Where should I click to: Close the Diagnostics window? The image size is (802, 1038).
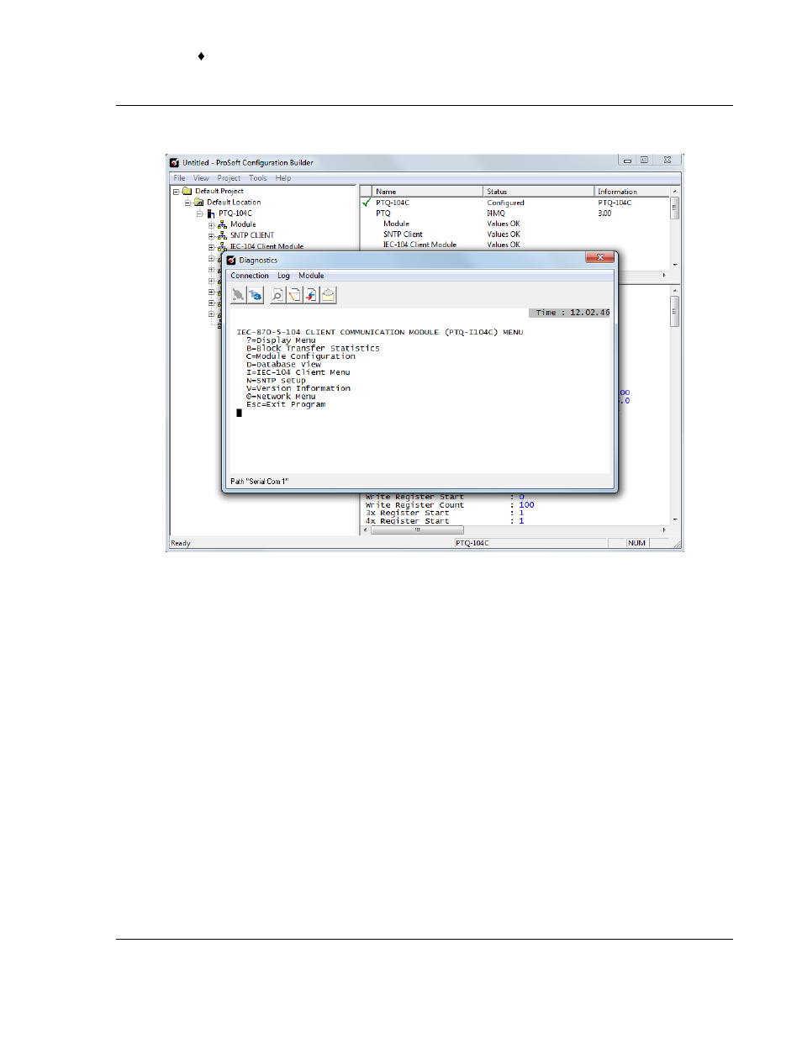[x=600, y=257]
